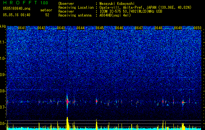Viewport: 205px width, 130px height.
Task: Click the yellow power peak before 0645
Action: 96,124
